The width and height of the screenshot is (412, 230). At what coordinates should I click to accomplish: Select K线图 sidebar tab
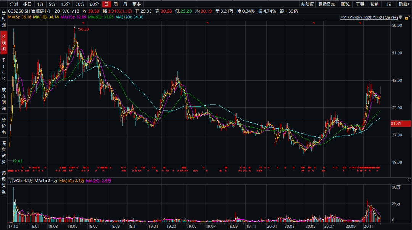[x=4, y=43]
